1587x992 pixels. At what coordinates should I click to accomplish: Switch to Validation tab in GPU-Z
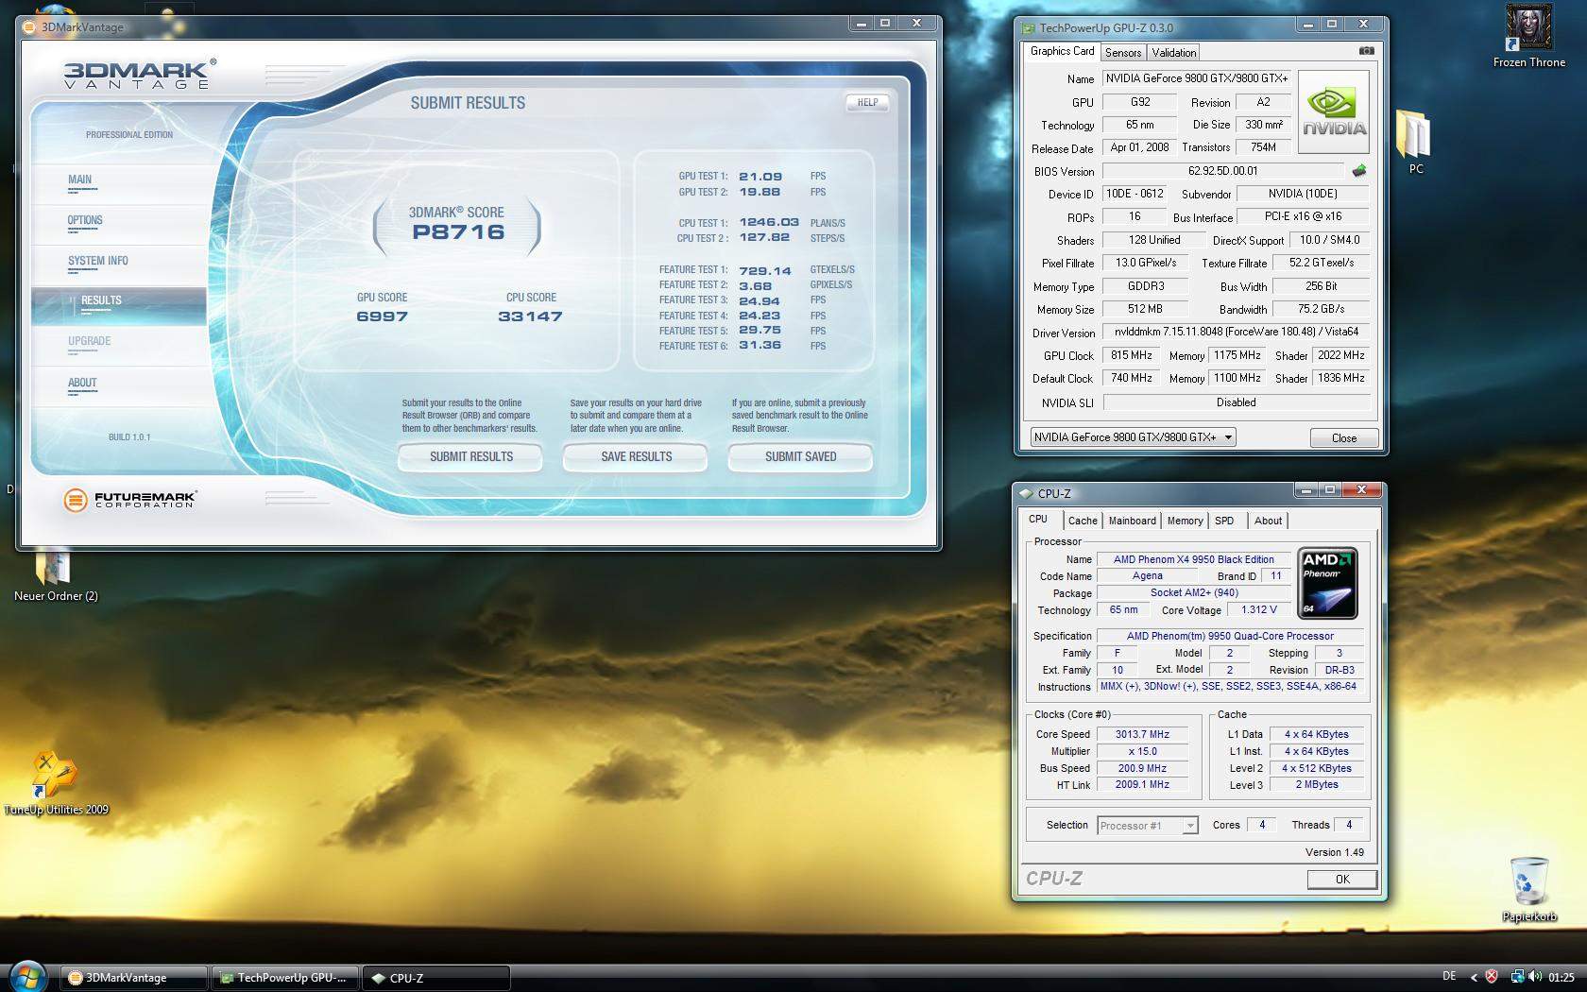[1174, 53]
